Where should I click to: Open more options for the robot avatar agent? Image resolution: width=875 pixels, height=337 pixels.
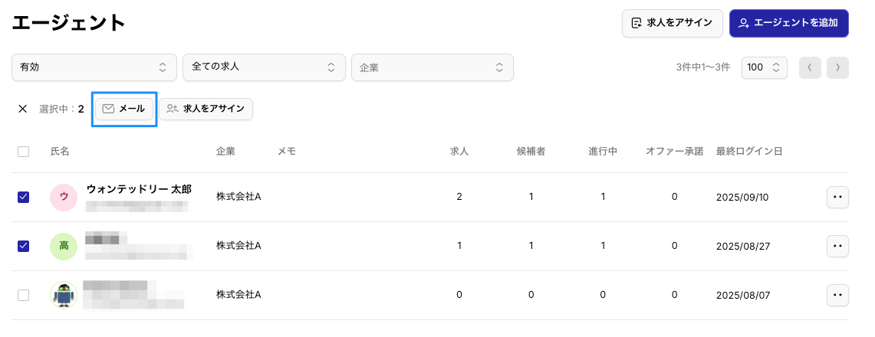point(837,295)
